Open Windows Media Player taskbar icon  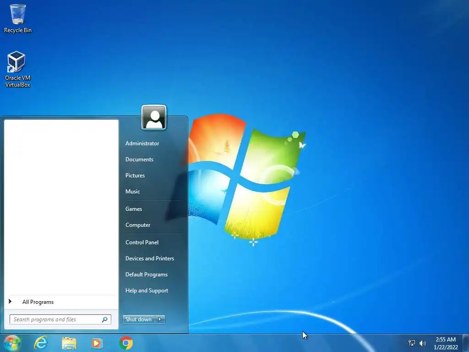pos(97,343)
